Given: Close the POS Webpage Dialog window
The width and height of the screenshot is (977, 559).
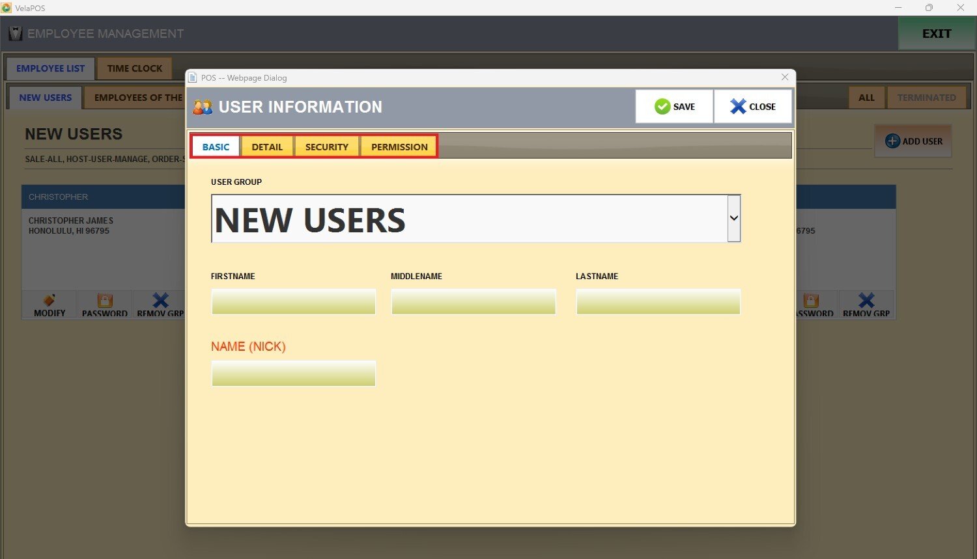Looking at the screenshot, I should (x=785, y=77).
